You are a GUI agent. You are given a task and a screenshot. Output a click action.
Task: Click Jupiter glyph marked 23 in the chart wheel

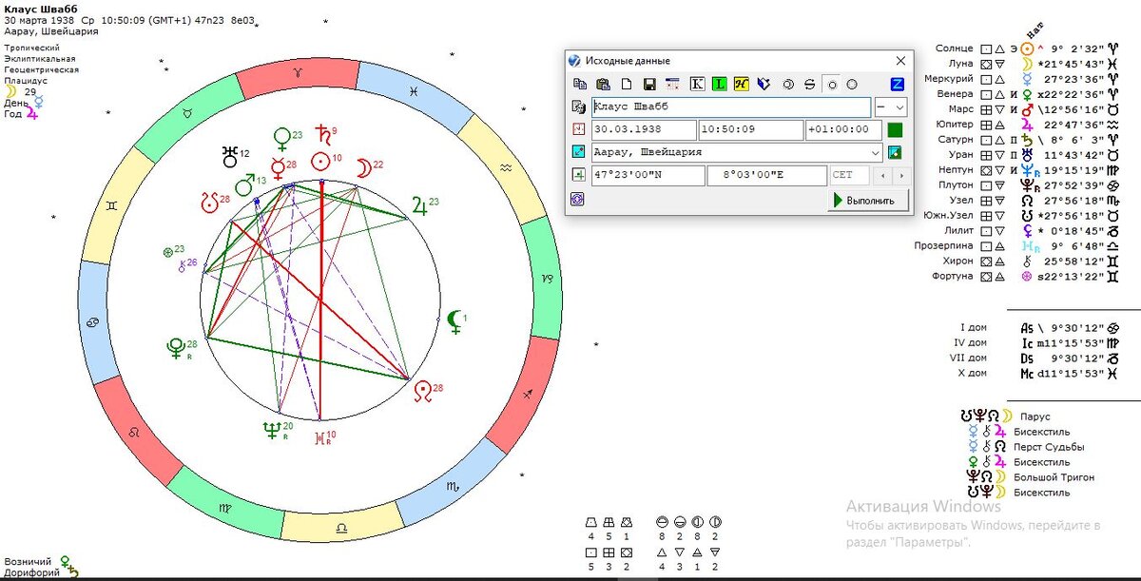click(419, 205)
